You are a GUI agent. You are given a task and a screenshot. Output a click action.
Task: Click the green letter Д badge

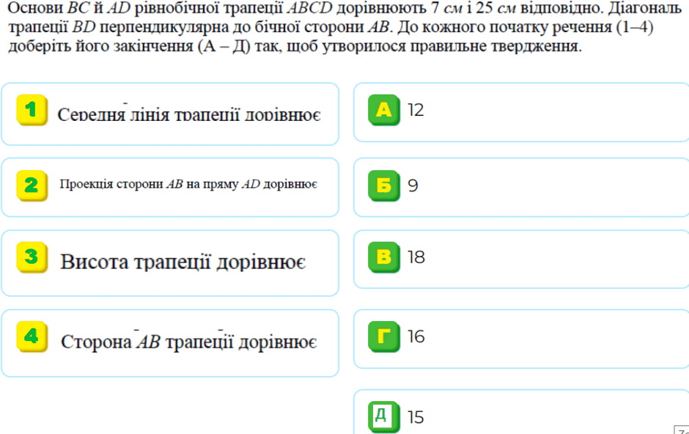(384, 416)
